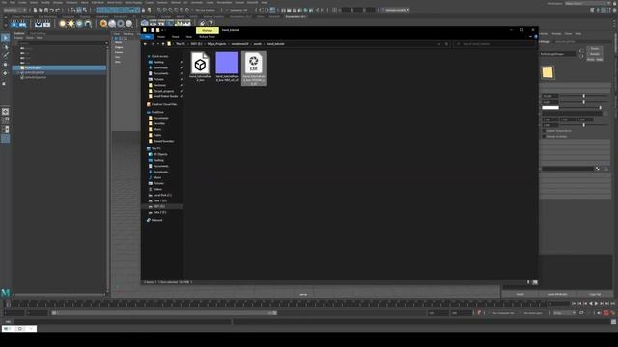Screen dimensions: 618x347
Task: Select the arrow Select tool in Maya toolbox
Action: (5, 38)
